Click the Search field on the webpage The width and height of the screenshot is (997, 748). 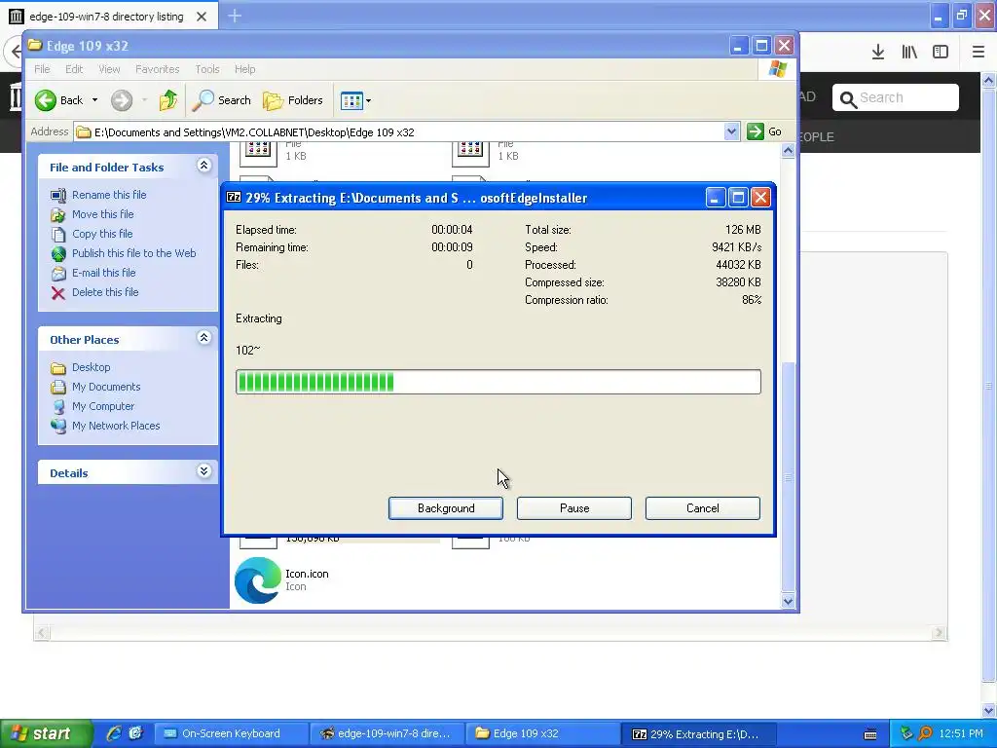click(896, 97)
